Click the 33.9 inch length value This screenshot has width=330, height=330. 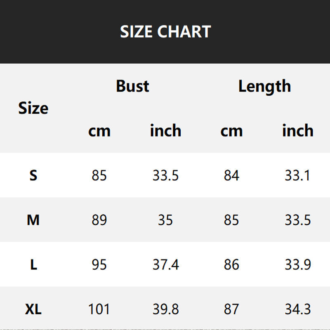(298, 264)
